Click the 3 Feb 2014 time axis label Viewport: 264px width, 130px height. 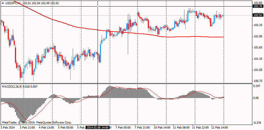pos(7,127)
